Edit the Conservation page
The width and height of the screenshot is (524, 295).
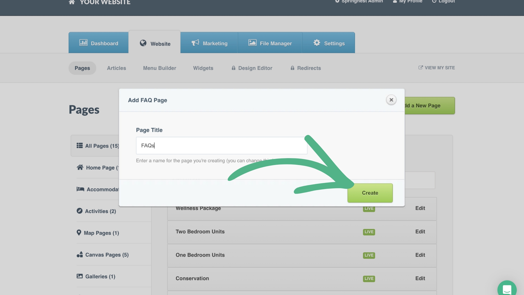tap(420, 278)
